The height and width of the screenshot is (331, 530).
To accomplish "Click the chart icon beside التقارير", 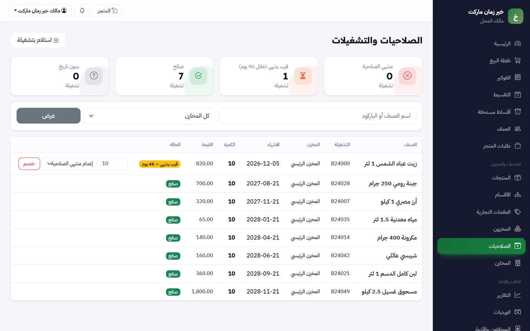I will click(x=518, y=295).
